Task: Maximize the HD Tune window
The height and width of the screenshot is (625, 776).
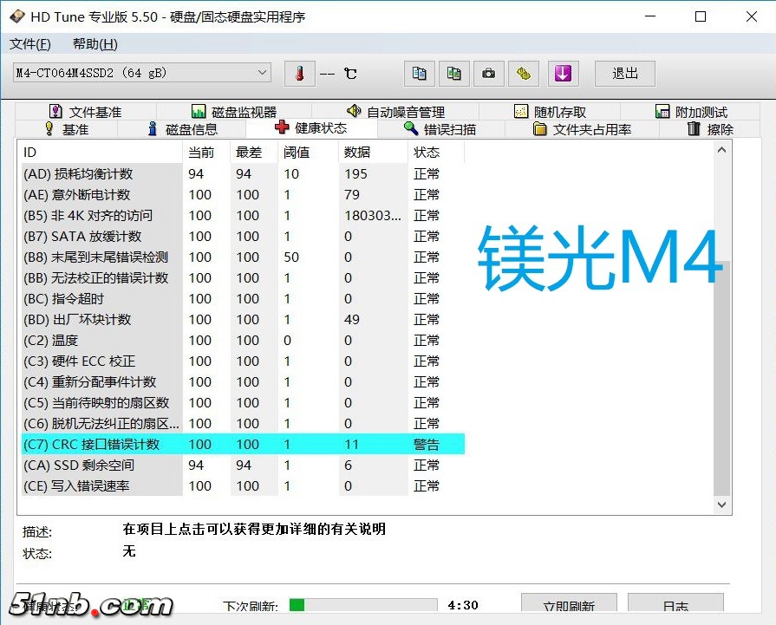Action: point(701,16)
